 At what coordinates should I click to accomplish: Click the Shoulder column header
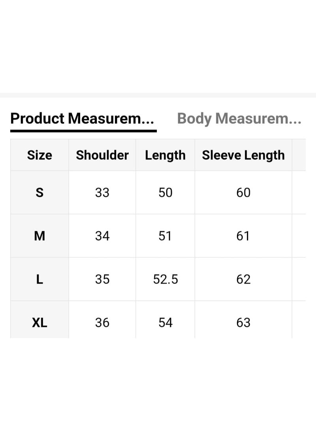pyautogui.click(x=102, y=155)
